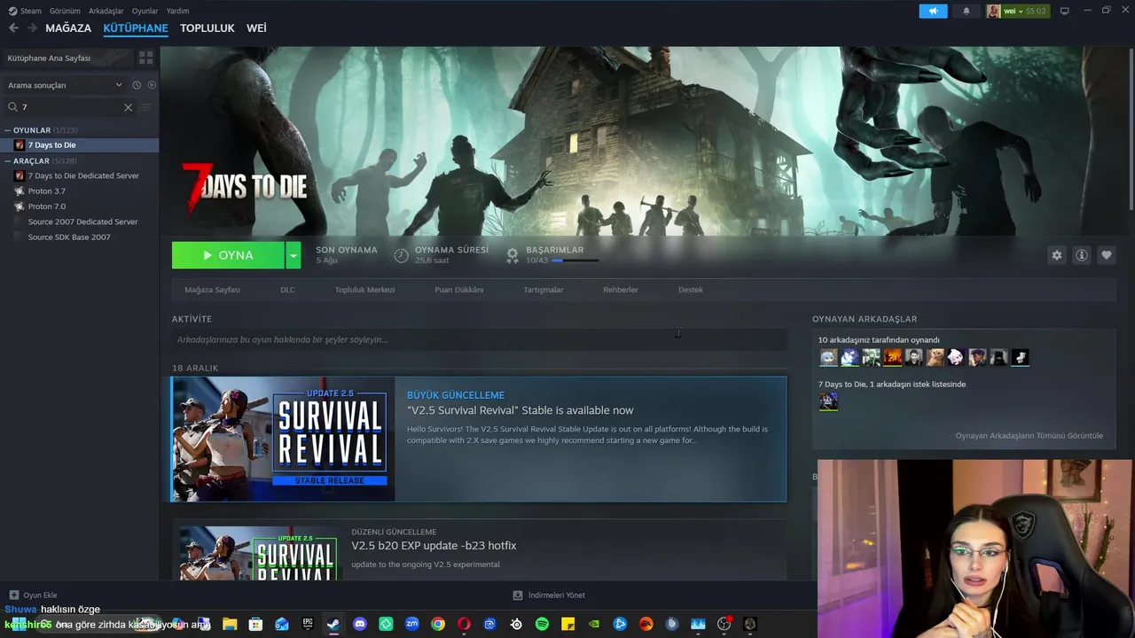Viewport: 1135px width, 638px height.
Task: Click the Proton 3.7 tool icon
Action: pos(20,191)
